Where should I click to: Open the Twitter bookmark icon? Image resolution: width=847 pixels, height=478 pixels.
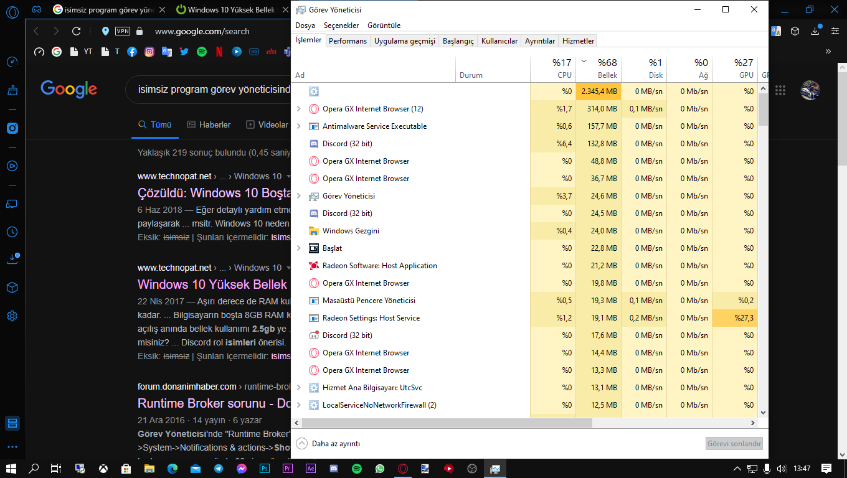click(184, 52)
